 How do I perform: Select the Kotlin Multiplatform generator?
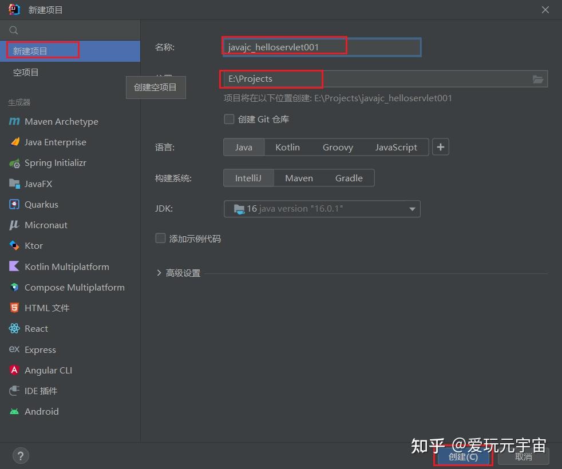coord(66,267)
